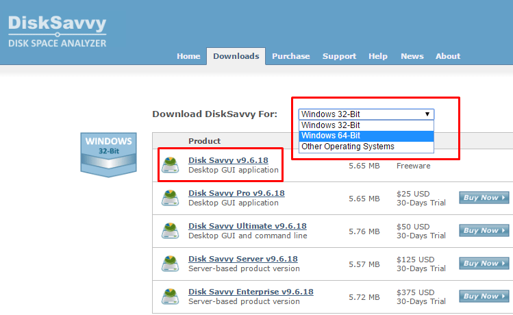This screenshot has height=315, width=513.
Task: Click the 5.57 MB size value
Action: (x=364, y=264)
